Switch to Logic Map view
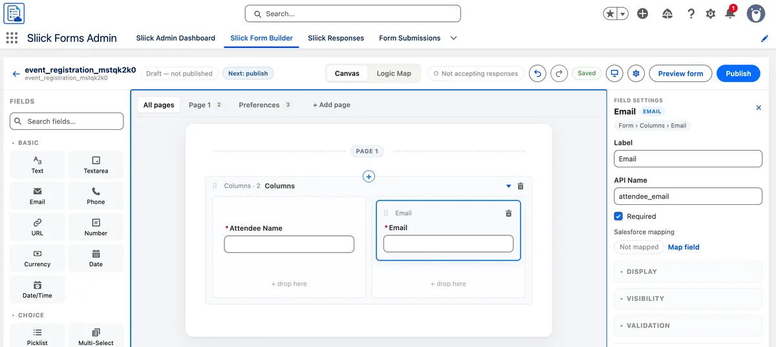Image resolution: width=776 pixels, height=347 pixels. pyautogui.click(x=394, y=74)
